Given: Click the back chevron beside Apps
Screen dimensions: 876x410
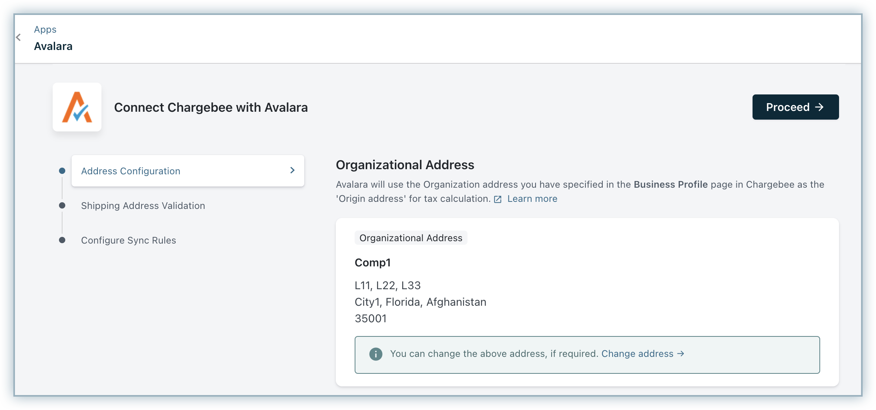Looking at the screenshot, I should 18,37.
